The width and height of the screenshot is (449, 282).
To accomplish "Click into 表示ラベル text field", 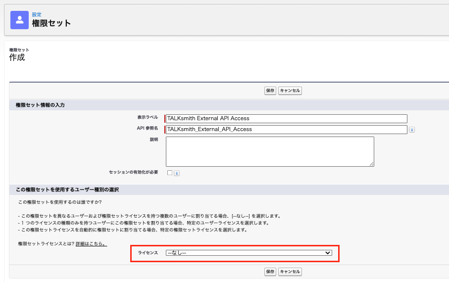I will click(x=286, y=119).
